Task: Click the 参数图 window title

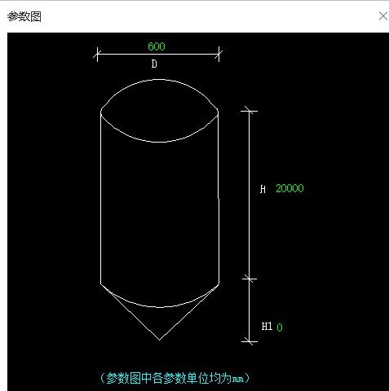Action: tap(24, 16)
